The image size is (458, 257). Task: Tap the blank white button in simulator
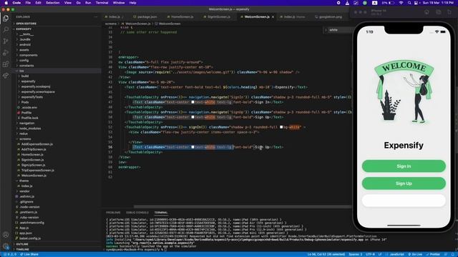(404, 201)
